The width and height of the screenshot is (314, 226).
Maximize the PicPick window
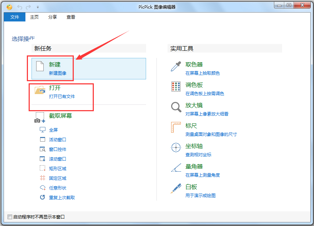click(289, 5)
